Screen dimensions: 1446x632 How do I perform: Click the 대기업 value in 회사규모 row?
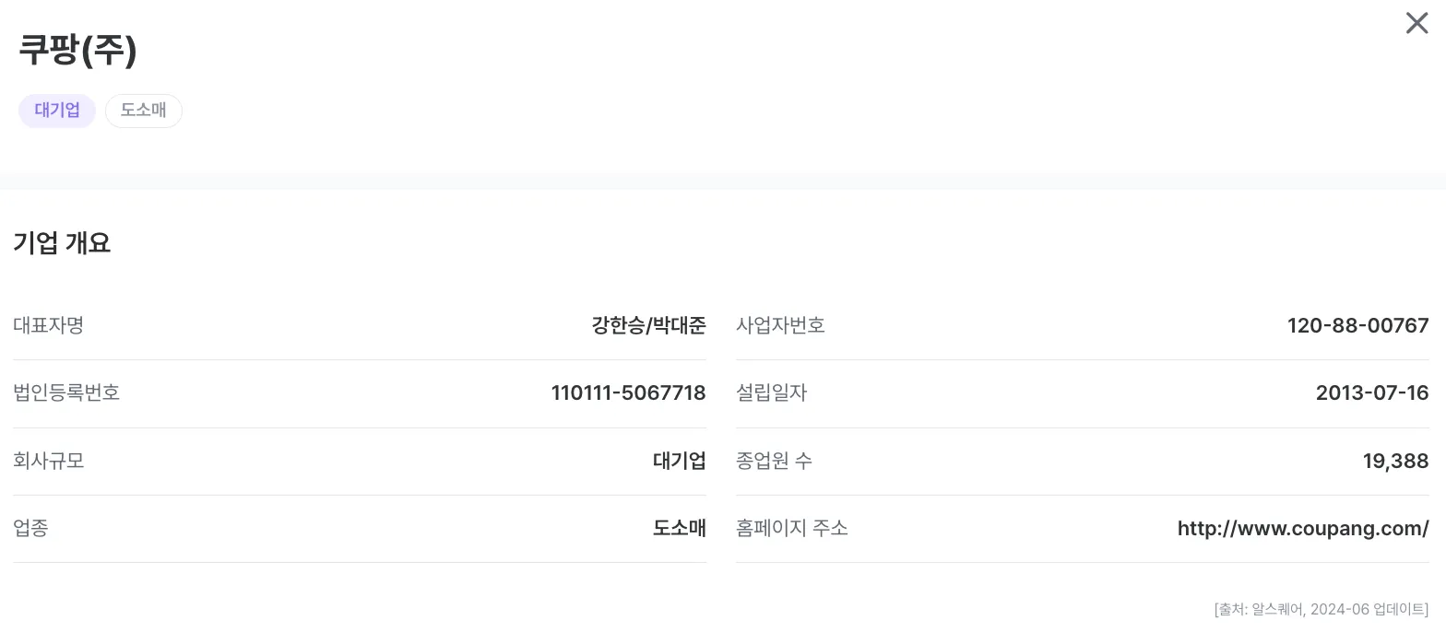click(x=679, y=461)
